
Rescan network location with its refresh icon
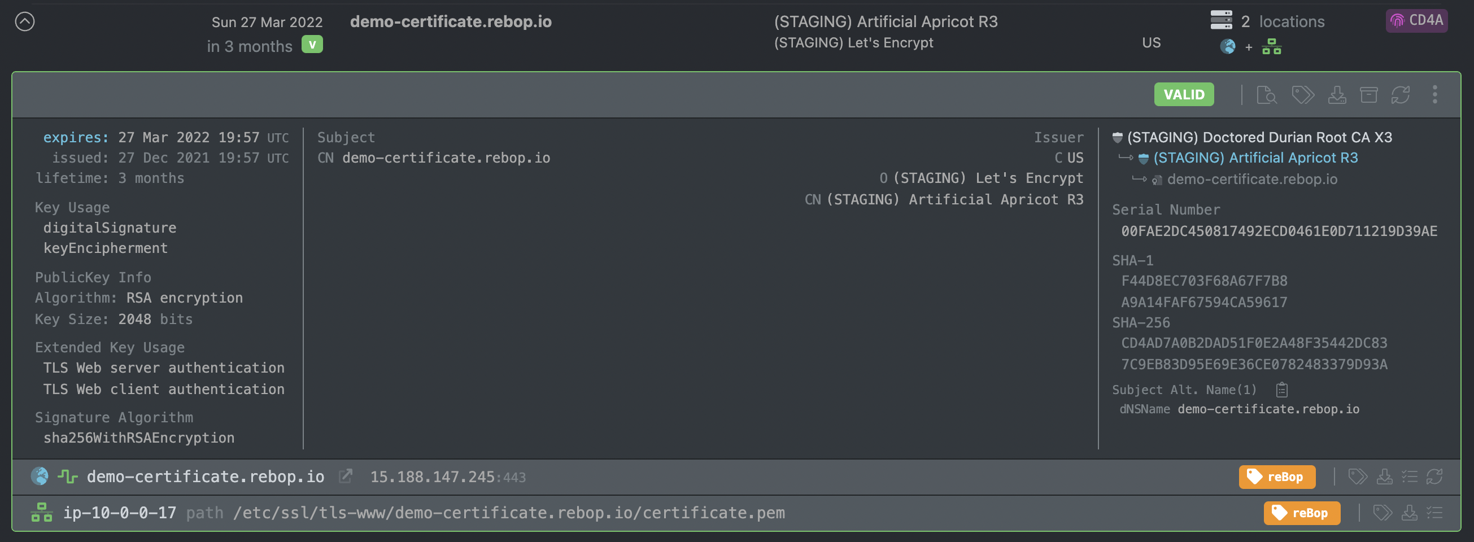(x=1434, y=477)
